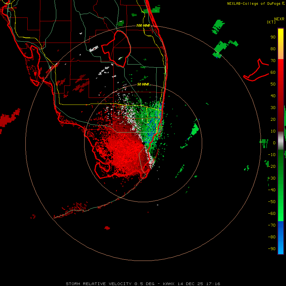Screen dimensions: 286x286
Task: Click the 0 value on the velocity scale
Action: click(274, 143)
